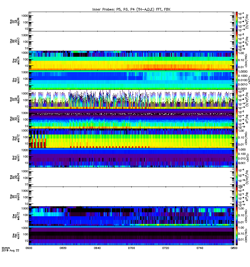Click the the fbk edc12 spectrogram panel
250x267 pixels.
coord(131,216)
